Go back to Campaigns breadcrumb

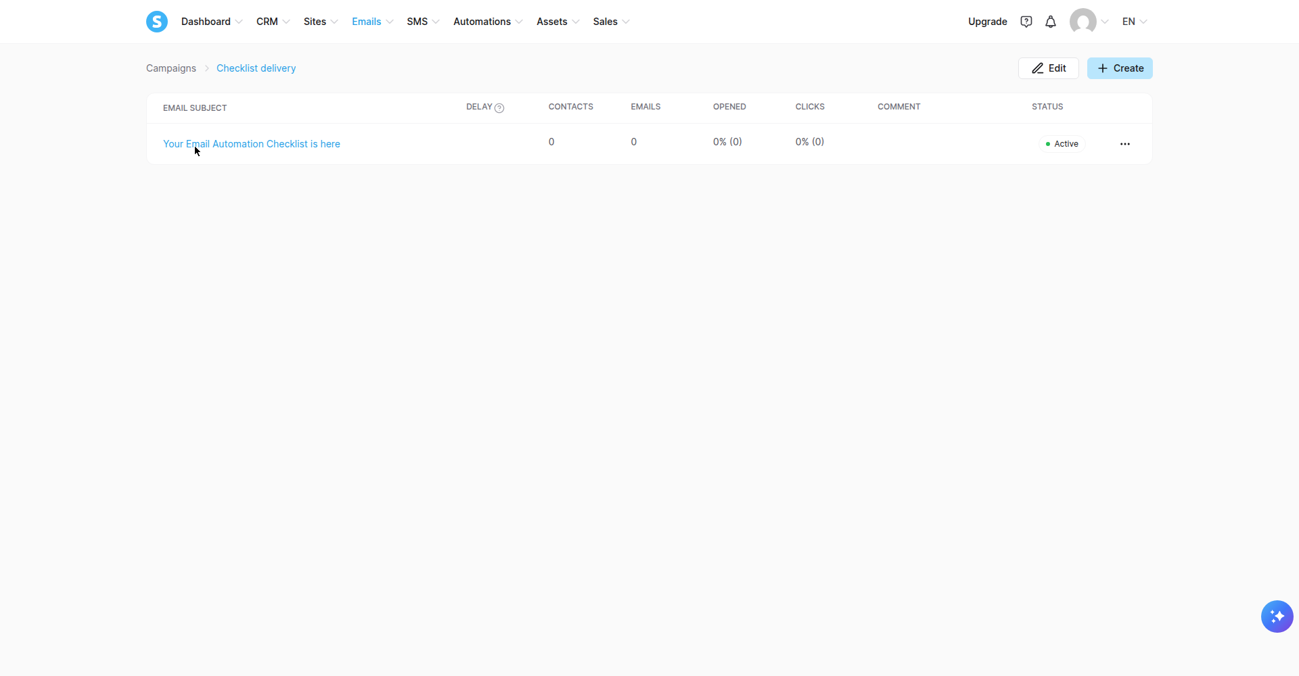(x=171, y=68)
